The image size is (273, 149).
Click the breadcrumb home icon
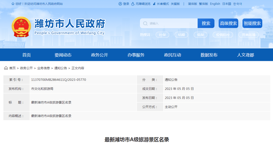tap(6, 68)
